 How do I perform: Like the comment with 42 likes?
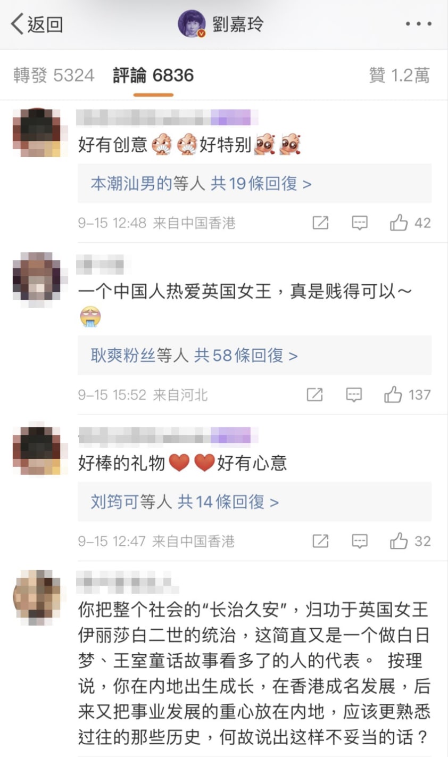(x=410, y=223)
